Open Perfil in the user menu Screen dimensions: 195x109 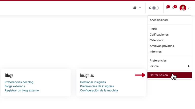point(153,29)
